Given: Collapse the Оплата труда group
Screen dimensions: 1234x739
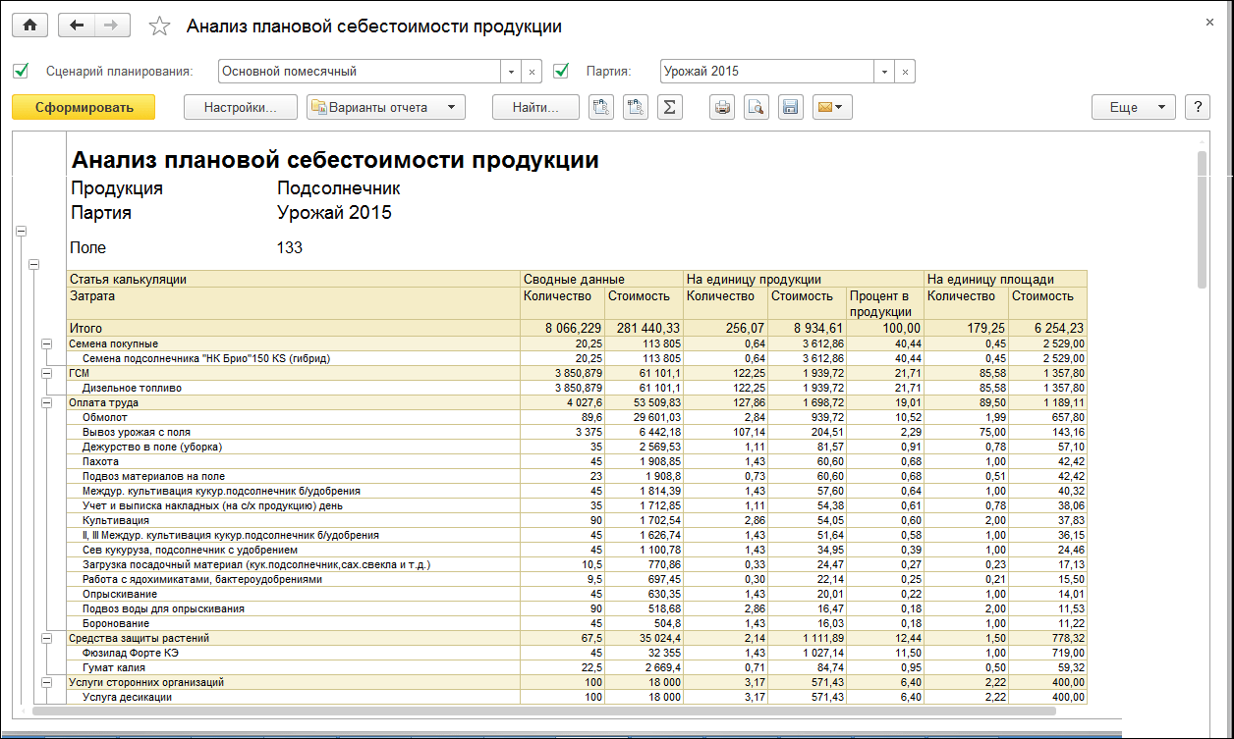Looking at the screenshot, I should coord(46,403).
